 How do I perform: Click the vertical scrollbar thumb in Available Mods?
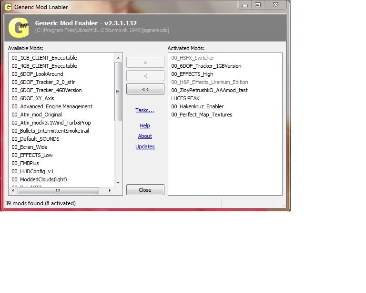coord(118,91)
